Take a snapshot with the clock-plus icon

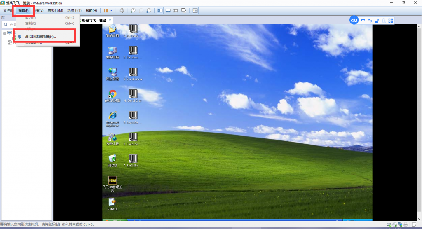133,10
